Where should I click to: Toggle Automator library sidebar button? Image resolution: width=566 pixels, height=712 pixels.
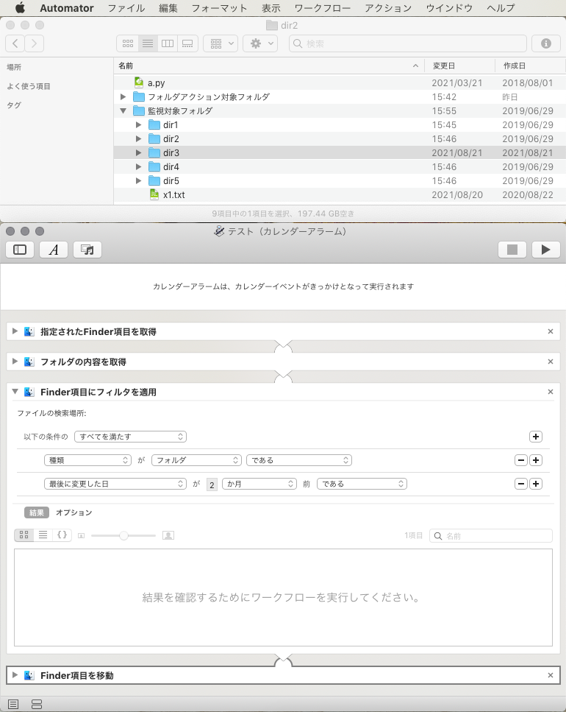(x=20, y=250)
